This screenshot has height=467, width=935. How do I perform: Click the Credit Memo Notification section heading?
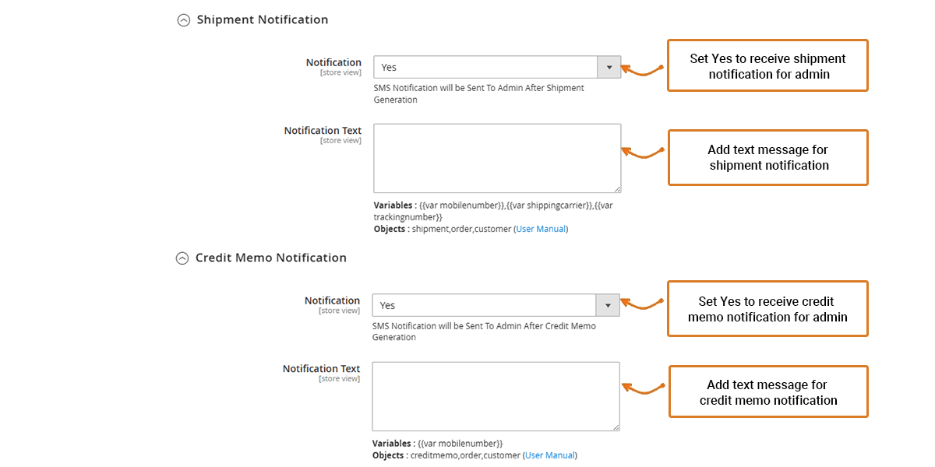(270, 258)
